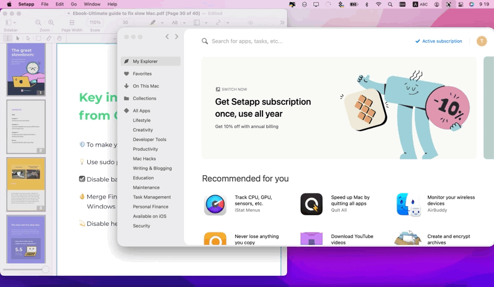This screenshot has height=287, width=494.
Task: Zoom out in the PDF window toolbar
Action: tap(38, 22)
